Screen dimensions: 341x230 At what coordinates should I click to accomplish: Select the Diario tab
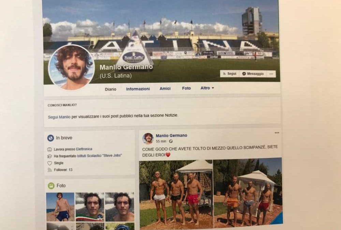(x=110, y=89)
